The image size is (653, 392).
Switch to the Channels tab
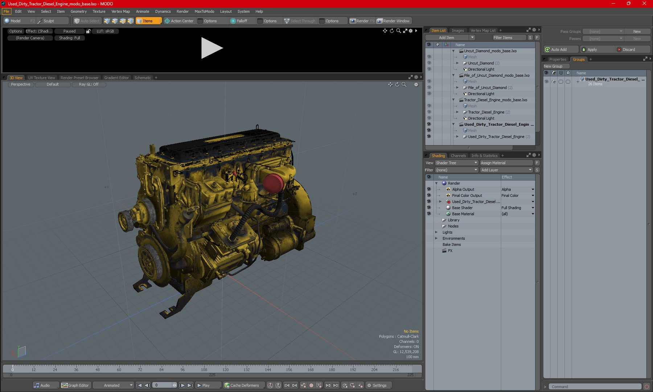(x=458, y=156)
